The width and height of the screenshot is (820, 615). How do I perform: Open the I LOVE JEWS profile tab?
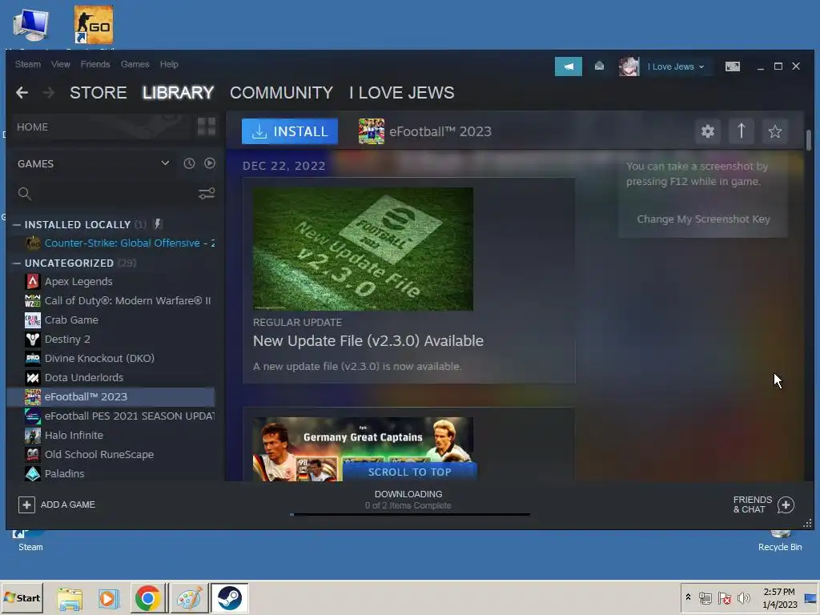pos(402,93)
